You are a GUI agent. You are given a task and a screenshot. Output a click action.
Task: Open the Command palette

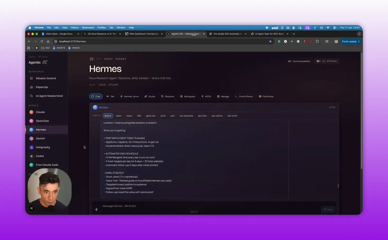click(x=299, y=61)
